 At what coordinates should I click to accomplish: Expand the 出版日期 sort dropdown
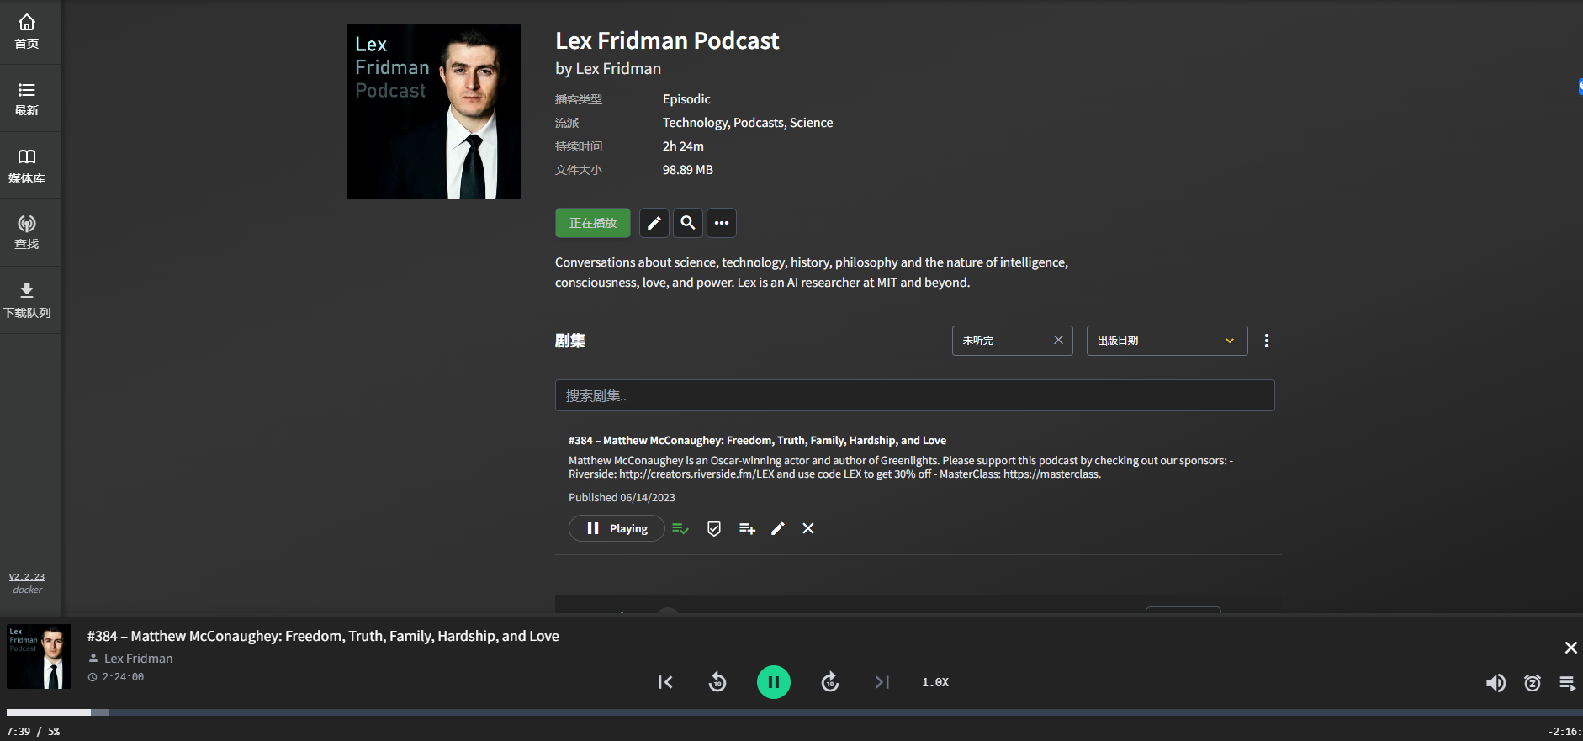point(1167,341)
